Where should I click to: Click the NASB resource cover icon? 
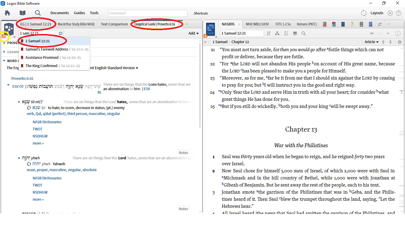click(211, 29)
